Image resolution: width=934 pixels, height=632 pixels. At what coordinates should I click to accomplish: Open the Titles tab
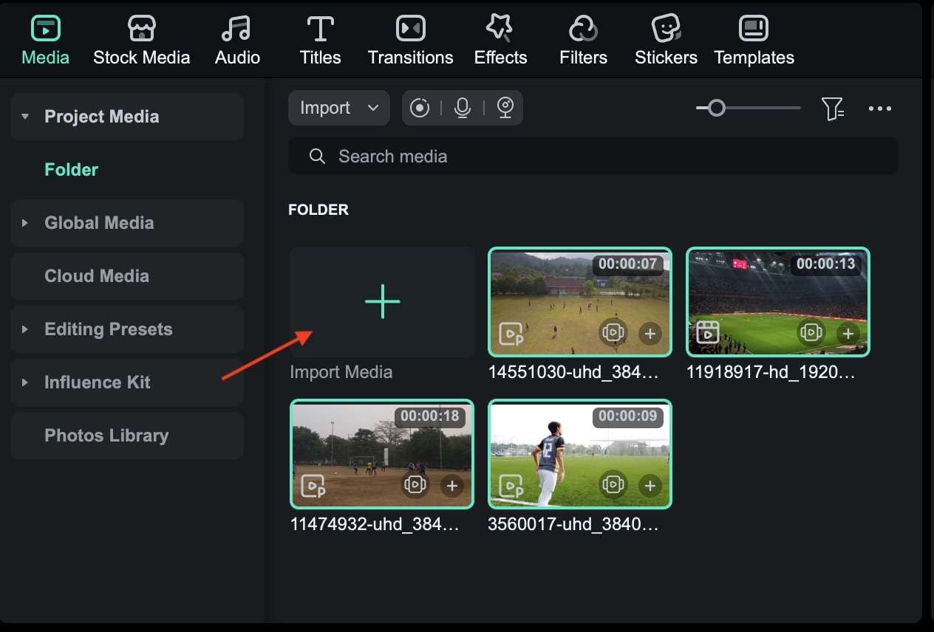tap(320, 41)
